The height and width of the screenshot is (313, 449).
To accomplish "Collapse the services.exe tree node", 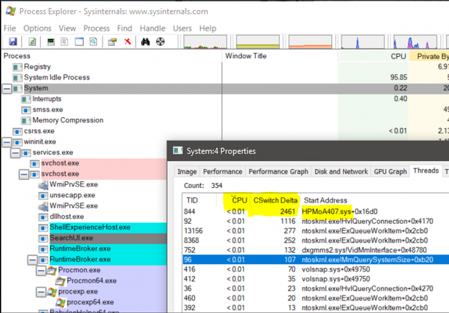I will pyautogui.click(x=15, y=153).
